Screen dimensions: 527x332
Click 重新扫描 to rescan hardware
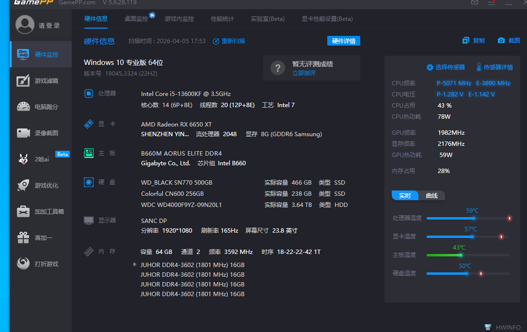229,41
